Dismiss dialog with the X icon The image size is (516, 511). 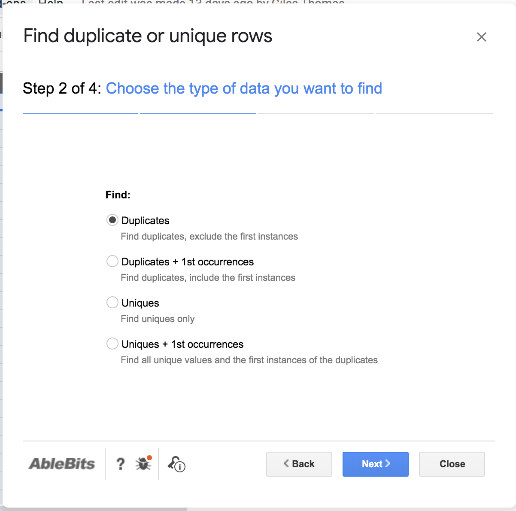pos(481,37)
